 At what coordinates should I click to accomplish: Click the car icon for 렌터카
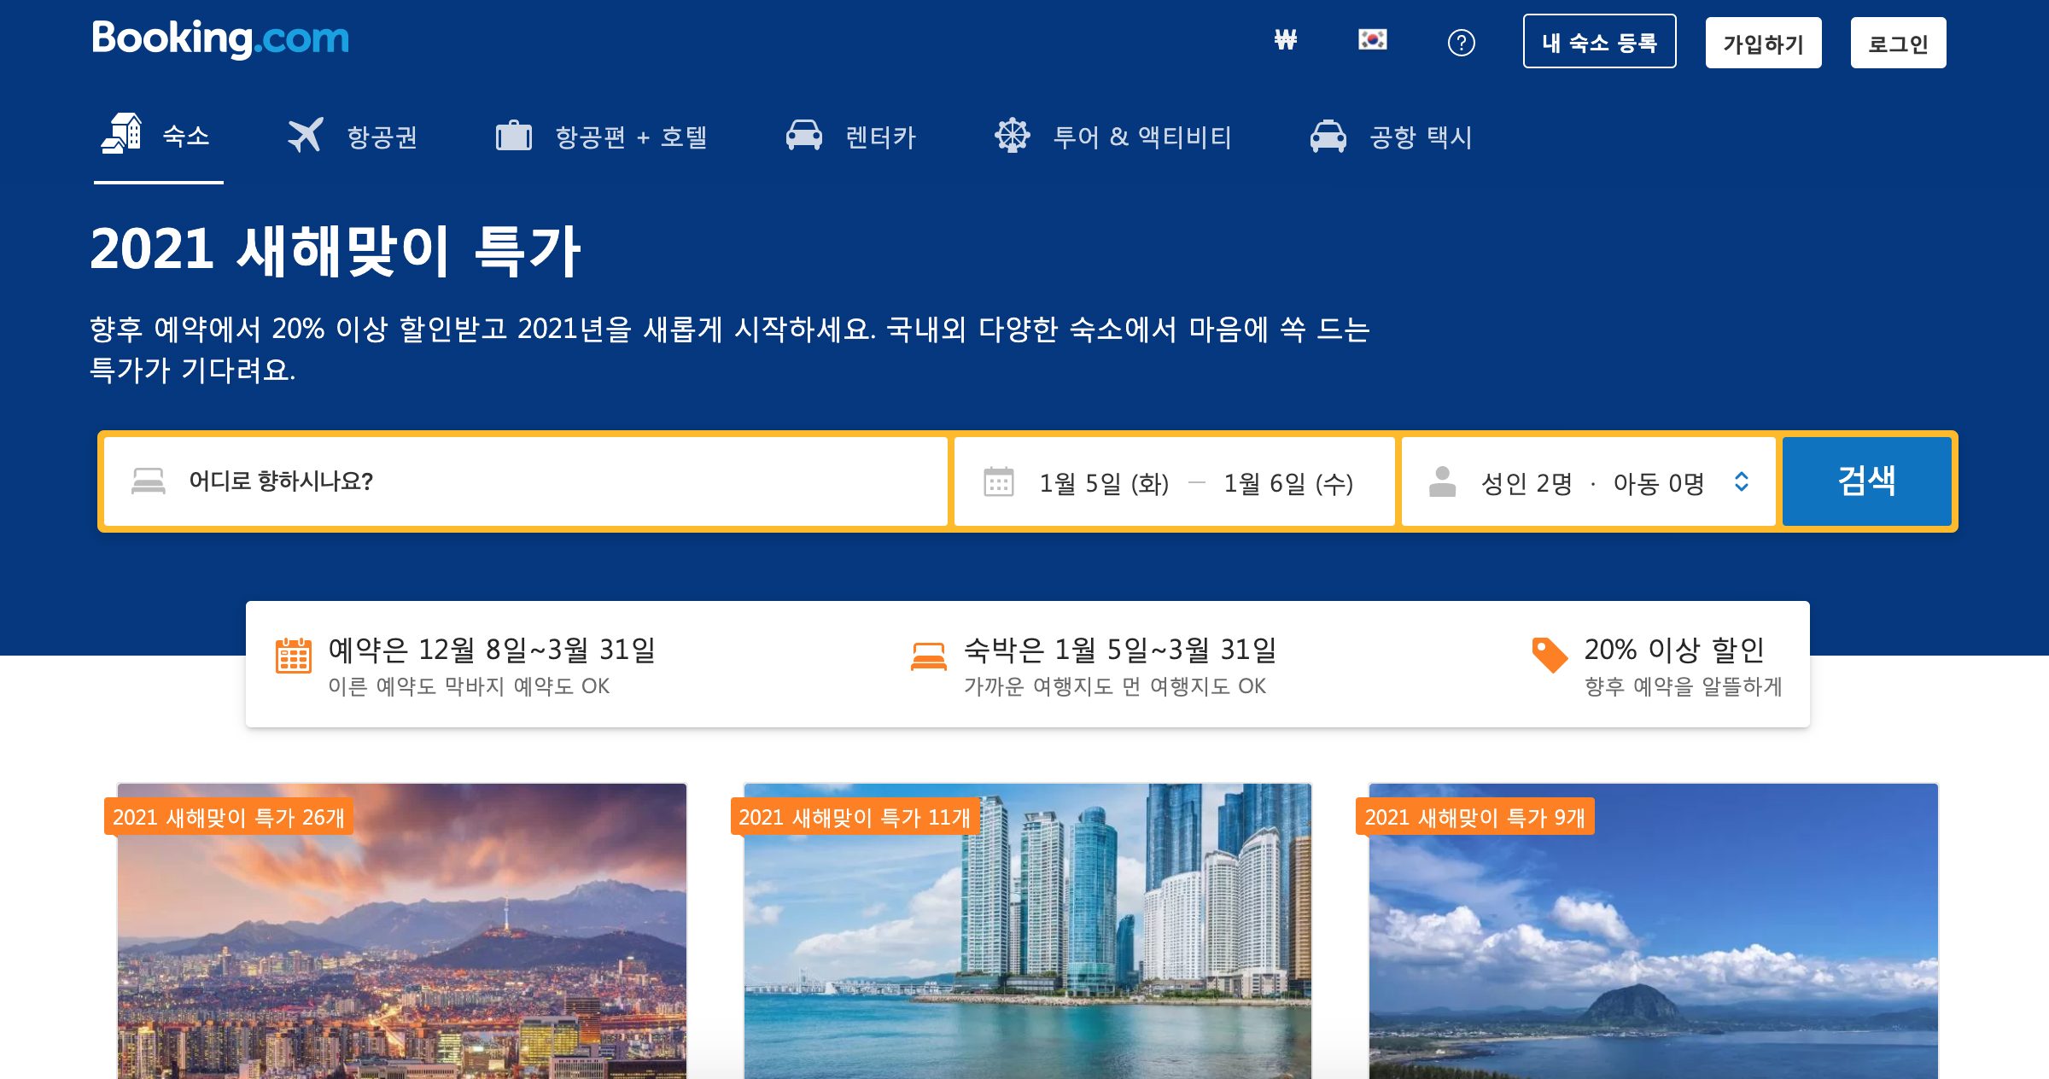point(803,136)
